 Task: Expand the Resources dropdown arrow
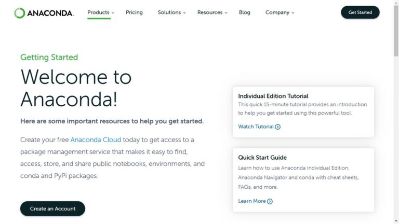226,13
